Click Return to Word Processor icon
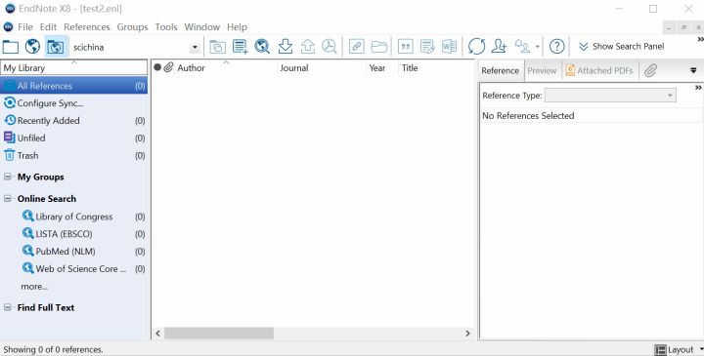 point(450,47)
